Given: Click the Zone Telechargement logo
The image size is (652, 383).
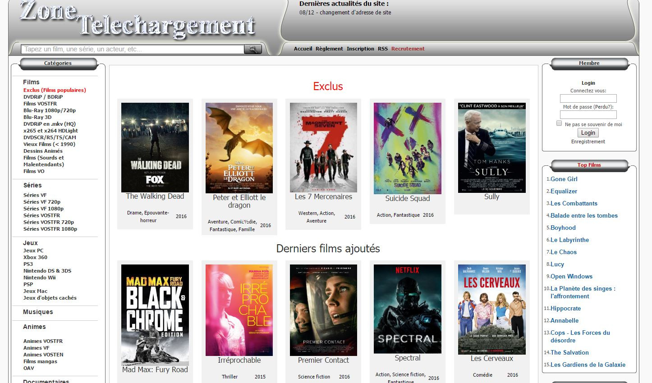Looking at the screenshot, I should 138,19.
